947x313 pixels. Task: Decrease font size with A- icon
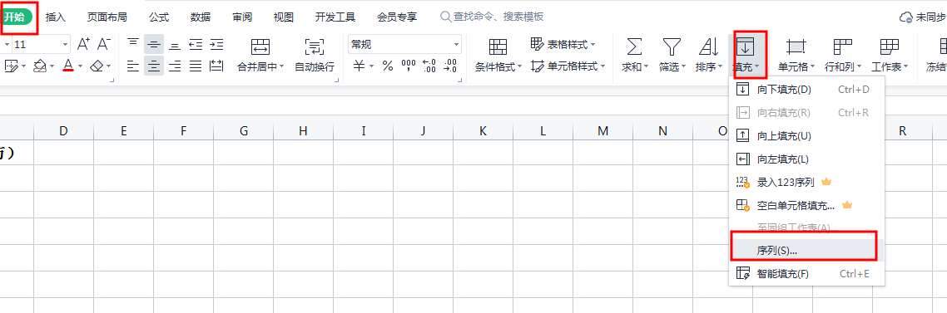[104, 44]
